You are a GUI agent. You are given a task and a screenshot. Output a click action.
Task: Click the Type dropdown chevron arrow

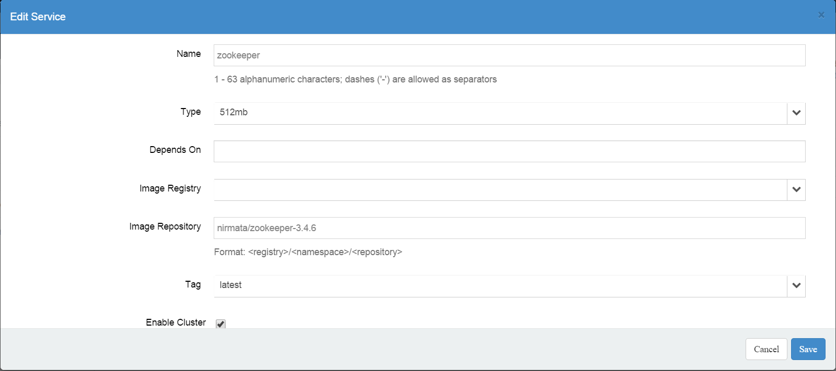796,113
